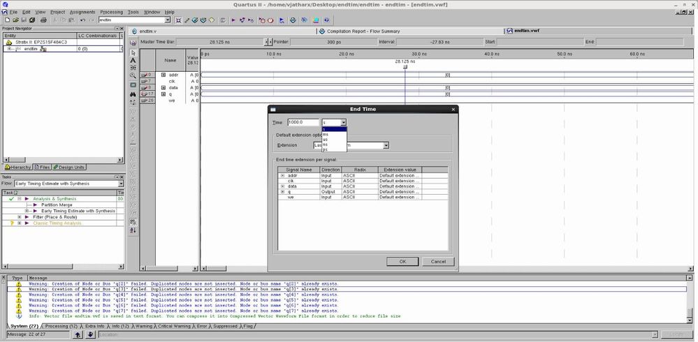The image size is (698, 342).
Task: Click the Signal Name column header
Action: [x=299, y=170]
